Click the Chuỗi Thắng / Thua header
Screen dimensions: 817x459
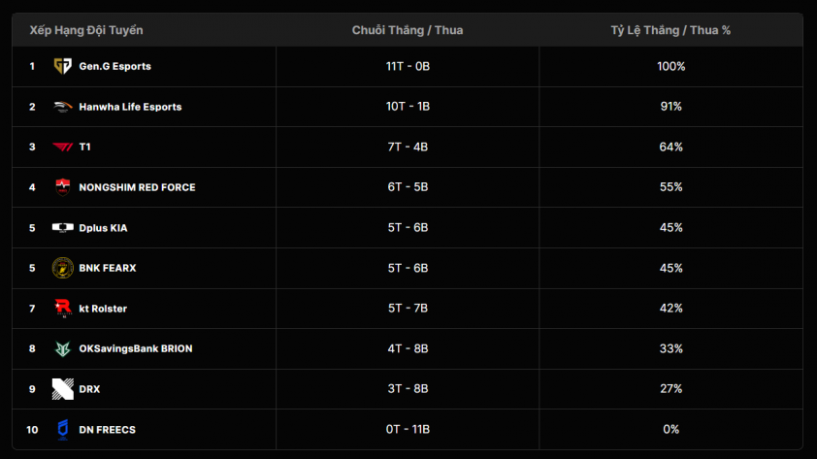(x=408, y=30)
